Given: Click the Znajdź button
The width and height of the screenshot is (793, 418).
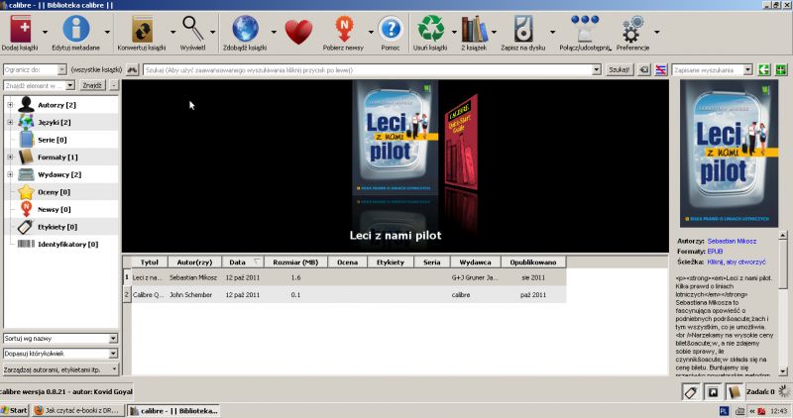Looking at the screenshot, I should 92,85.
